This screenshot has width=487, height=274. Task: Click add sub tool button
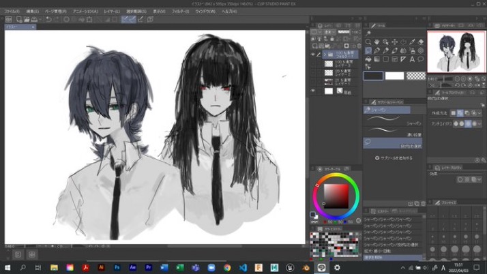tap(394, 158)
